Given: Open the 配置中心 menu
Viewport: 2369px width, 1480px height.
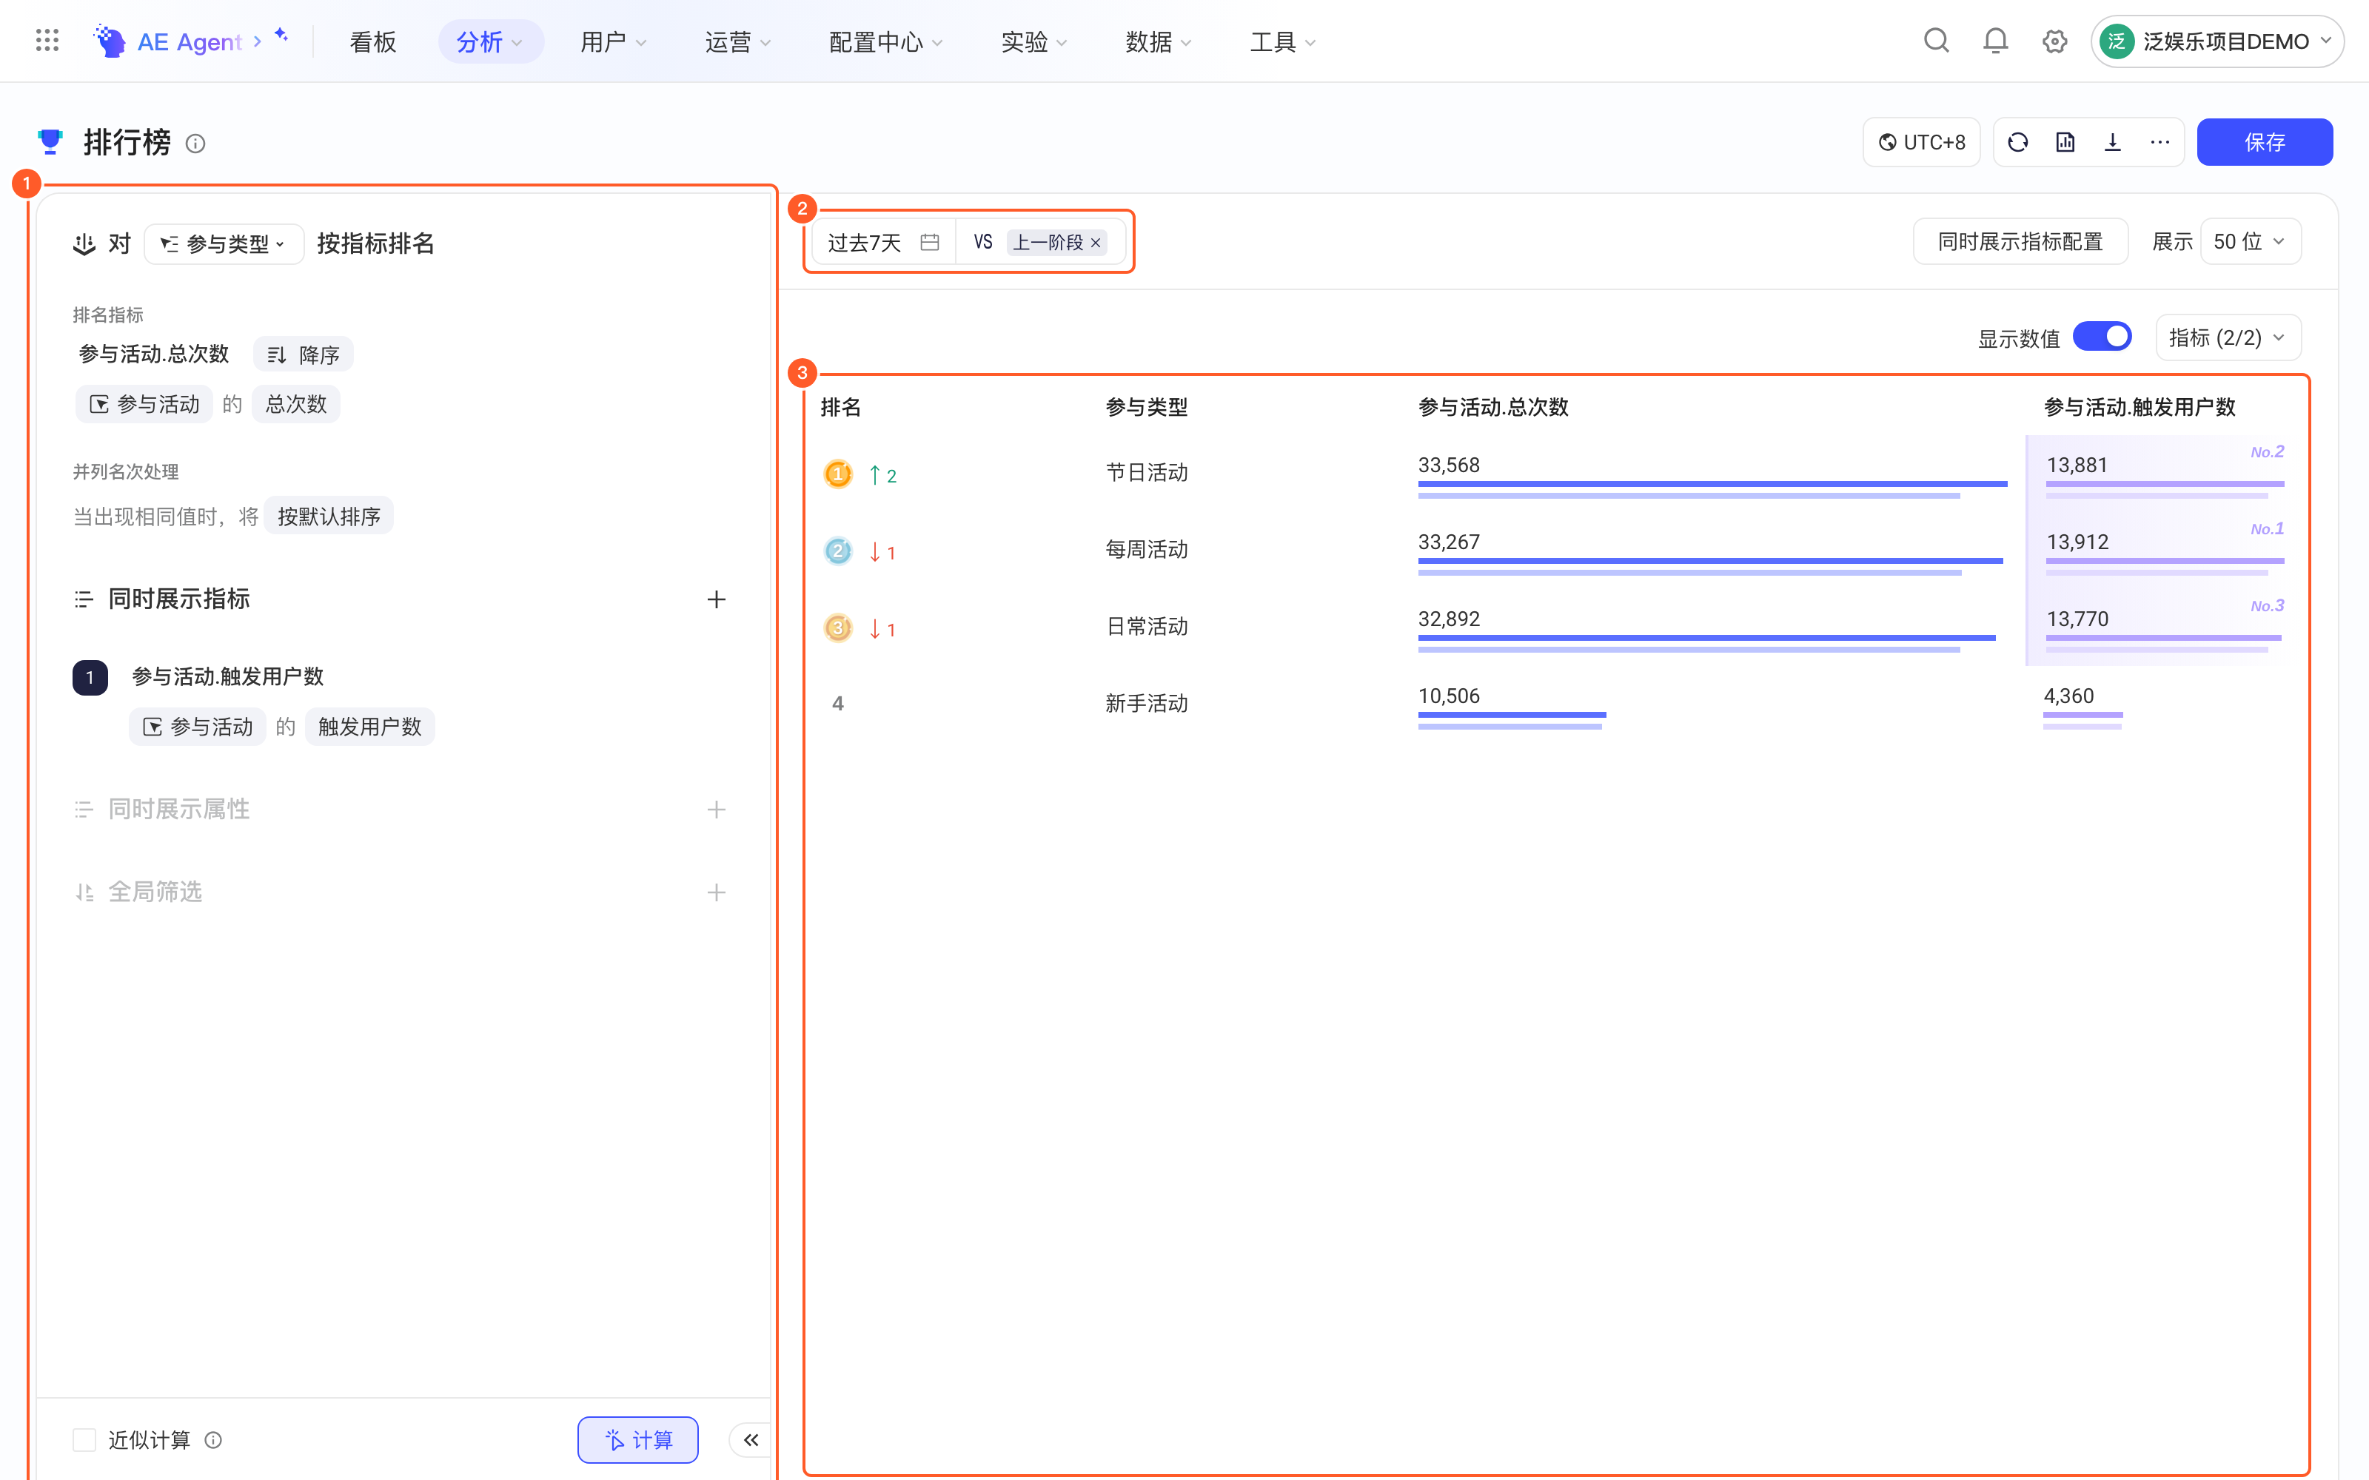Looking at the screenshot, I should (x=885, y=41).
